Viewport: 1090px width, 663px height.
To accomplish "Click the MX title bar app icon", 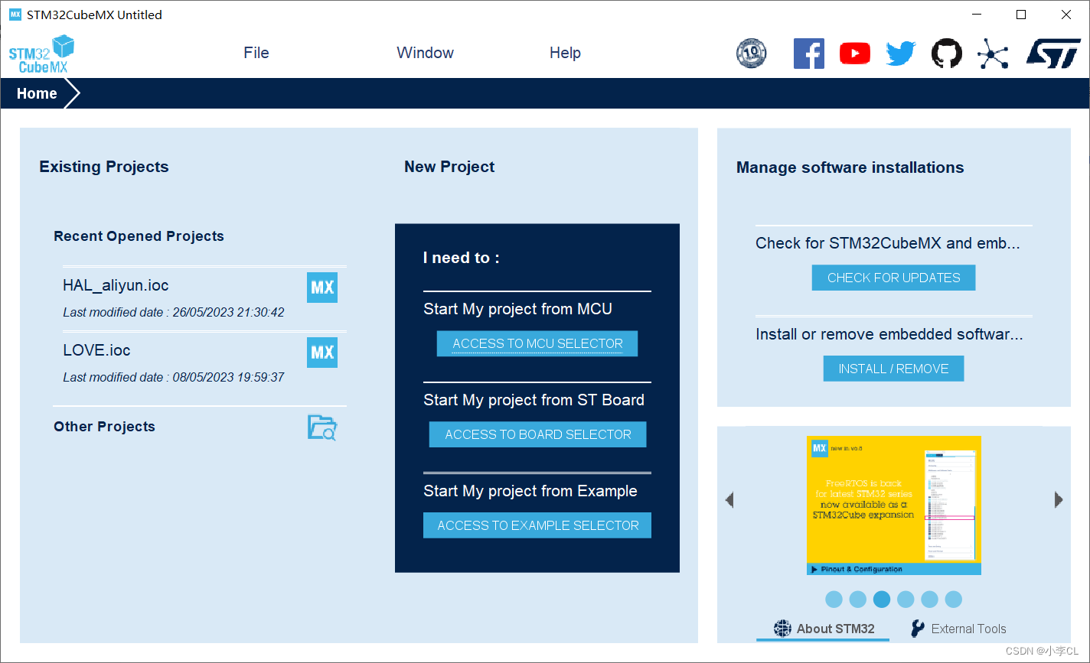I will tap(15, 15).
